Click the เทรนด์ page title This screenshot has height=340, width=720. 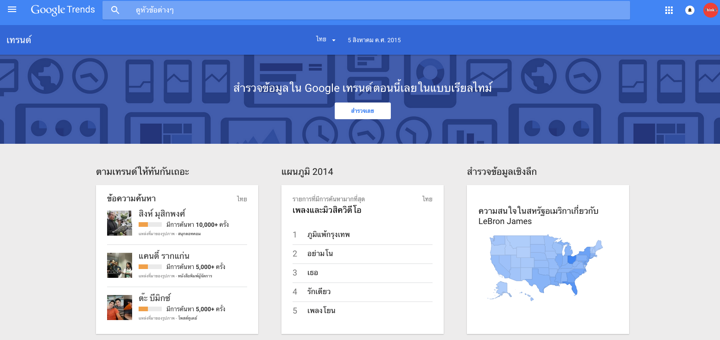click(x=19, y=40)
